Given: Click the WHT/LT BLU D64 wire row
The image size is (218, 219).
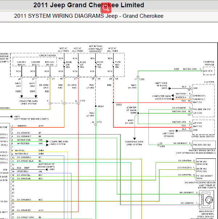Looking at the screenshot, I should pyautogui.click(x=30, y=144).
